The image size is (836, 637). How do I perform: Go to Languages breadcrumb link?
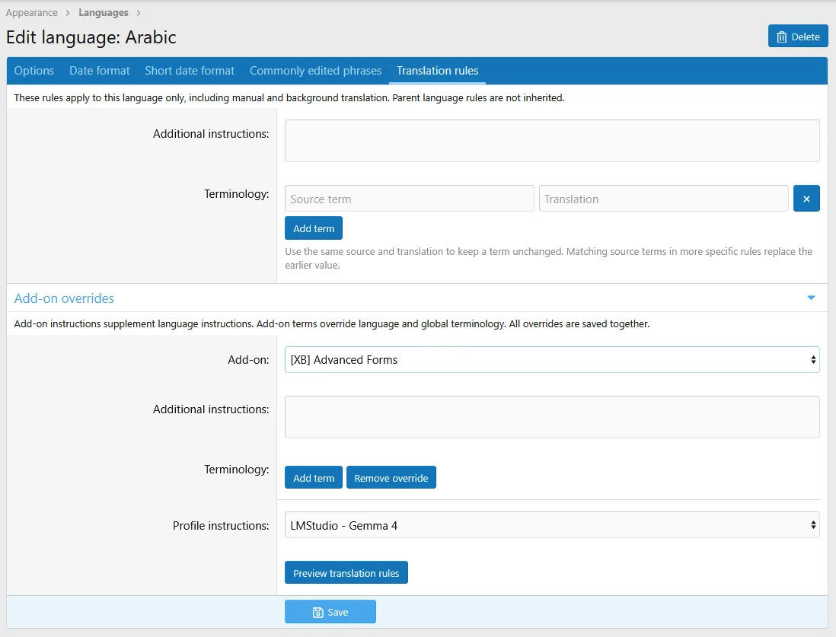(104, 13)
